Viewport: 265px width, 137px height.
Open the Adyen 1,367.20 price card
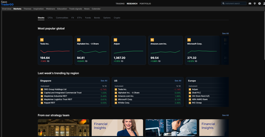[129, 50]
